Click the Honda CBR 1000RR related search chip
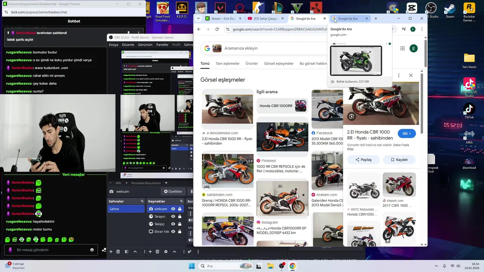This screenshot has height=272, width=484. click(x=282, y=106)
